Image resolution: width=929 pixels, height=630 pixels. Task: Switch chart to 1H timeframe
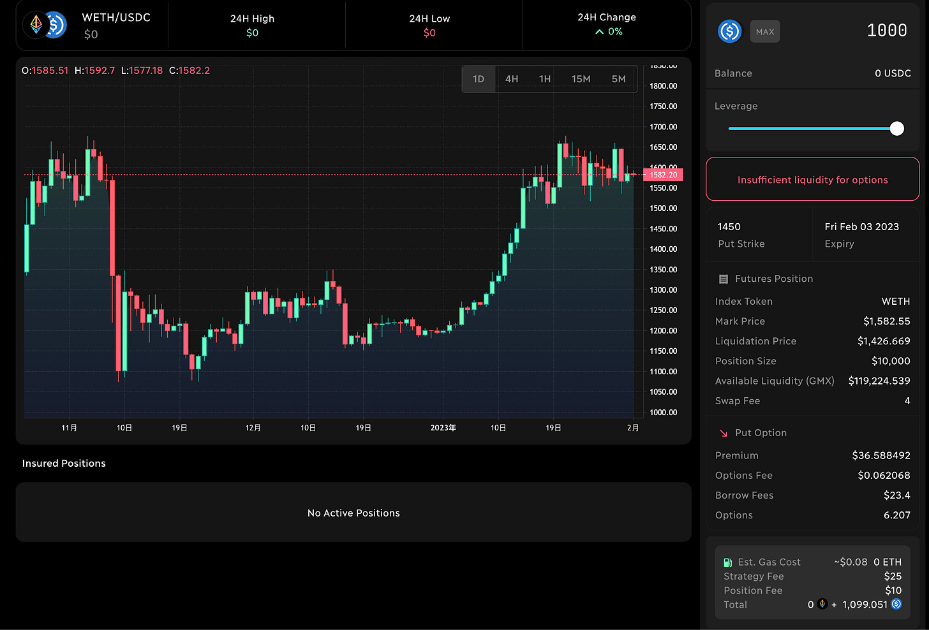545,79
